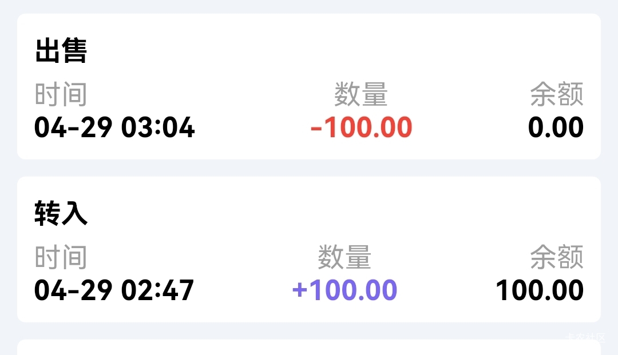The image size is (618, 355).
Task: Open the partially visible card at bottom
Action: point(309,348)
